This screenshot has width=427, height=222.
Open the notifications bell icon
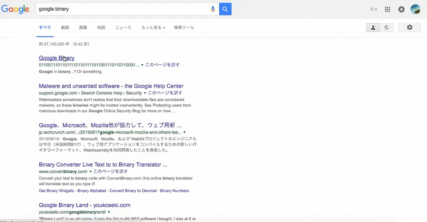[x=401, y=9]
